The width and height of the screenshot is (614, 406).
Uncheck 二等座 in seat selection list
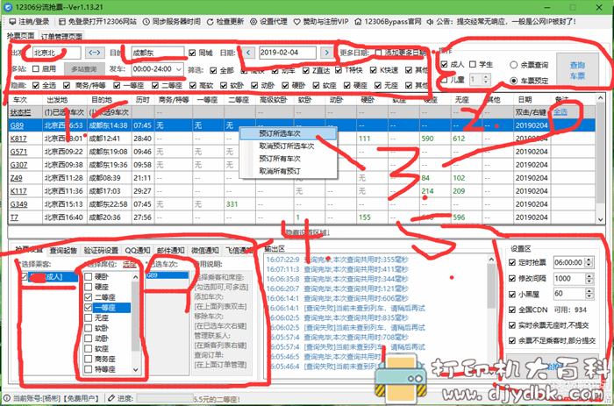[88, 297]
